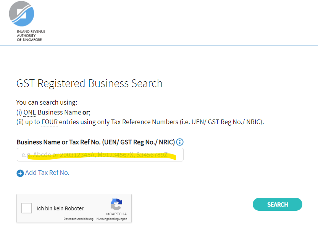Click the 'You can search using:' text line
318x247 pixels.
47,102
